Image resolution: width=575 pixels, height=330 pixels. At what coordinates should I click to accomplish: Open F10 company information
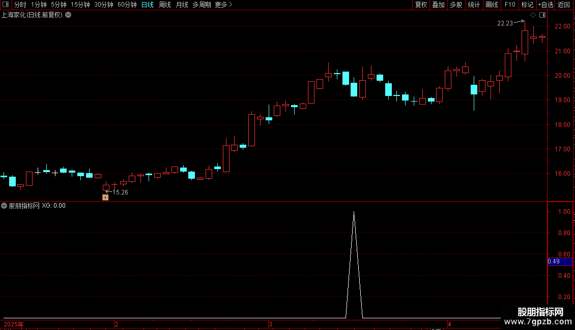point(510,5)
